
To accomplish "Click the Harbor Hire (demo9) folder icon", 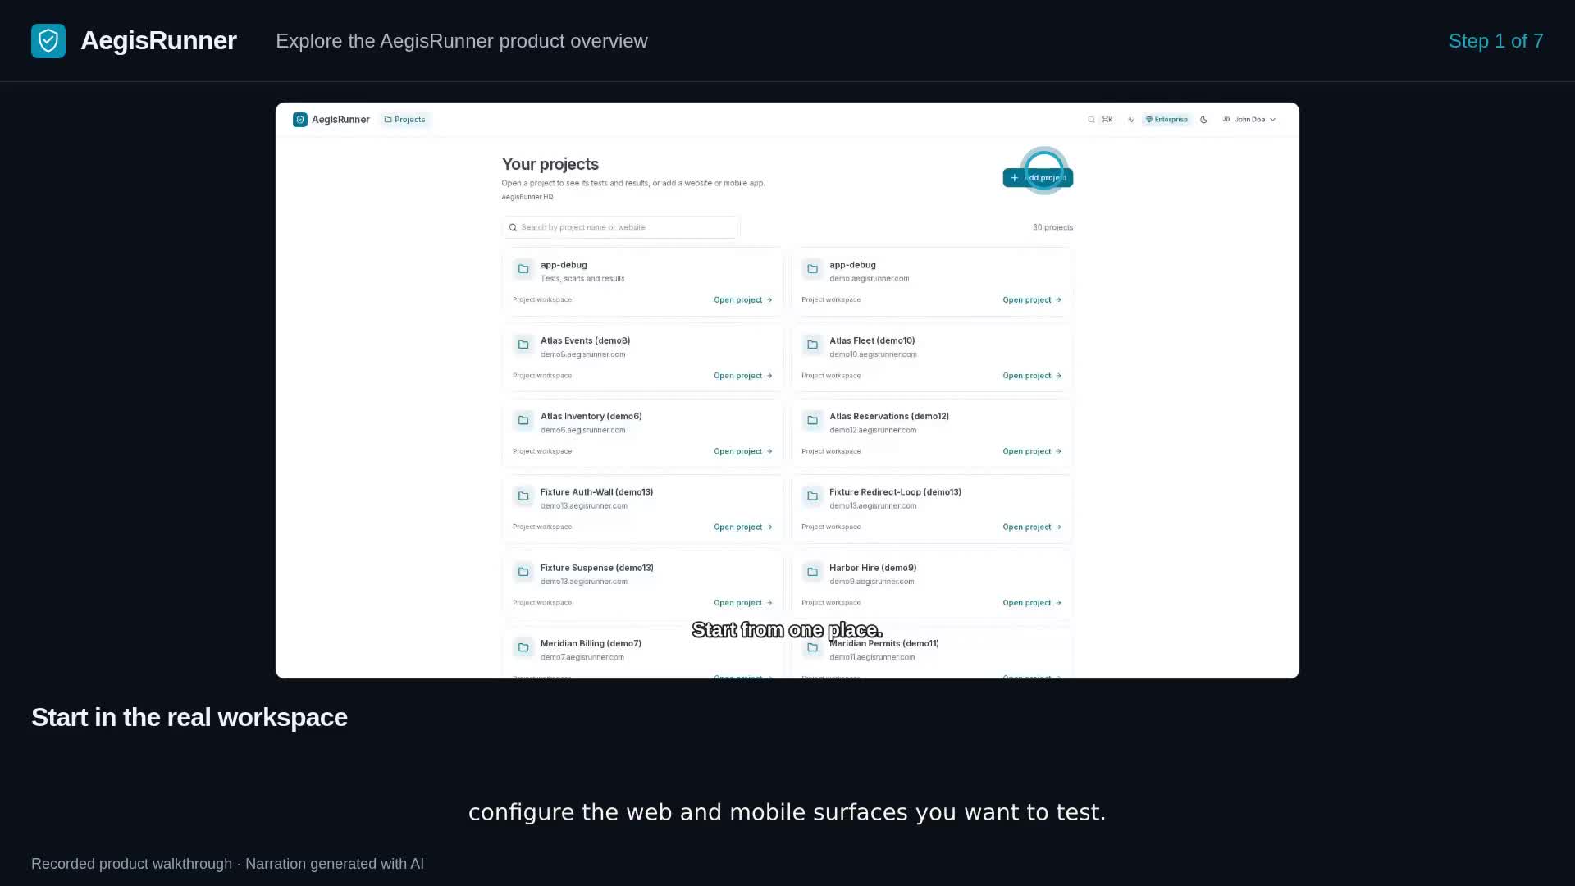I will 812,572.
